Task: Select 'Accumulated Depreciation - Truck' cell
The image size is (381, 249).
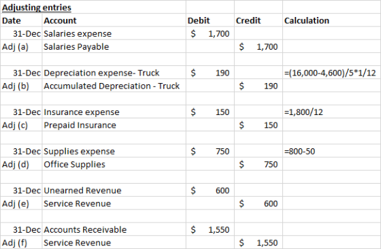Action: (114, 86)
